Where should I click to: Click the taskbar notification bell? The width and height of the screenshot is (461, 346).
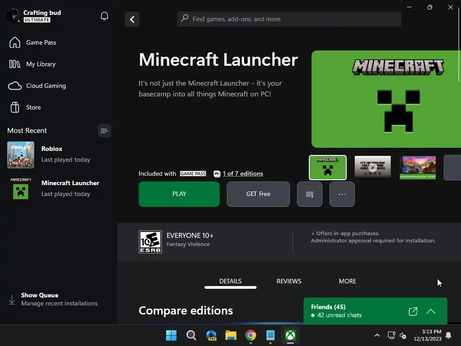pos(449,335)
